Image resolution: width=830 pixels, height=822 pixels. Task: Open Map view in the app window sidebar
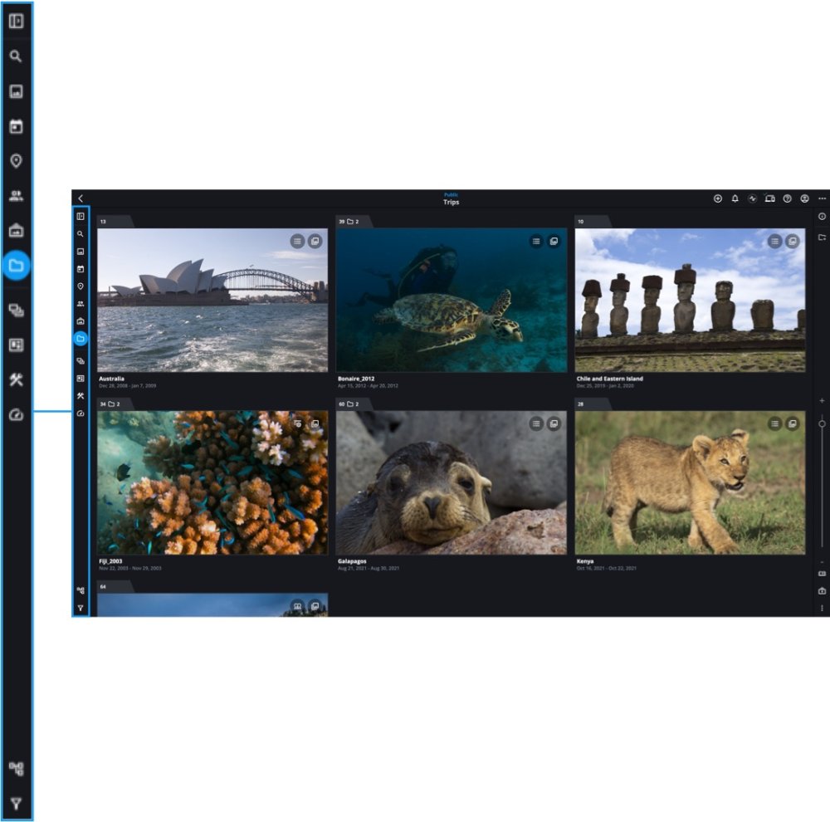pos(81,286)
